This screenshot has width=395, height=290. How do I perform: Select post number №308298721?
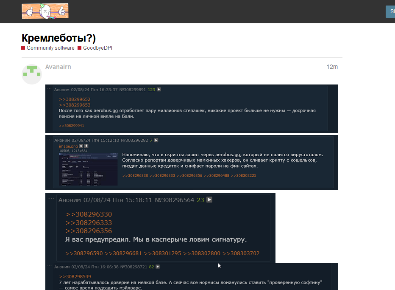[x=134, y=267]
